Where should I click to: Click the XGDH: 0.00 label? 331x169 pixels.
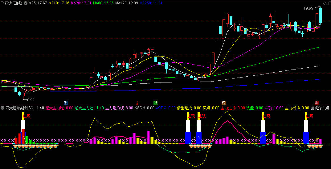(145, 108)
